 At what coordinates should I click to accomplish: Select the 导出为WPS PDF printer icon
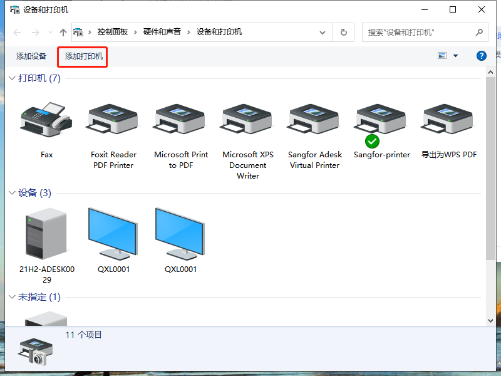point(448,119)
